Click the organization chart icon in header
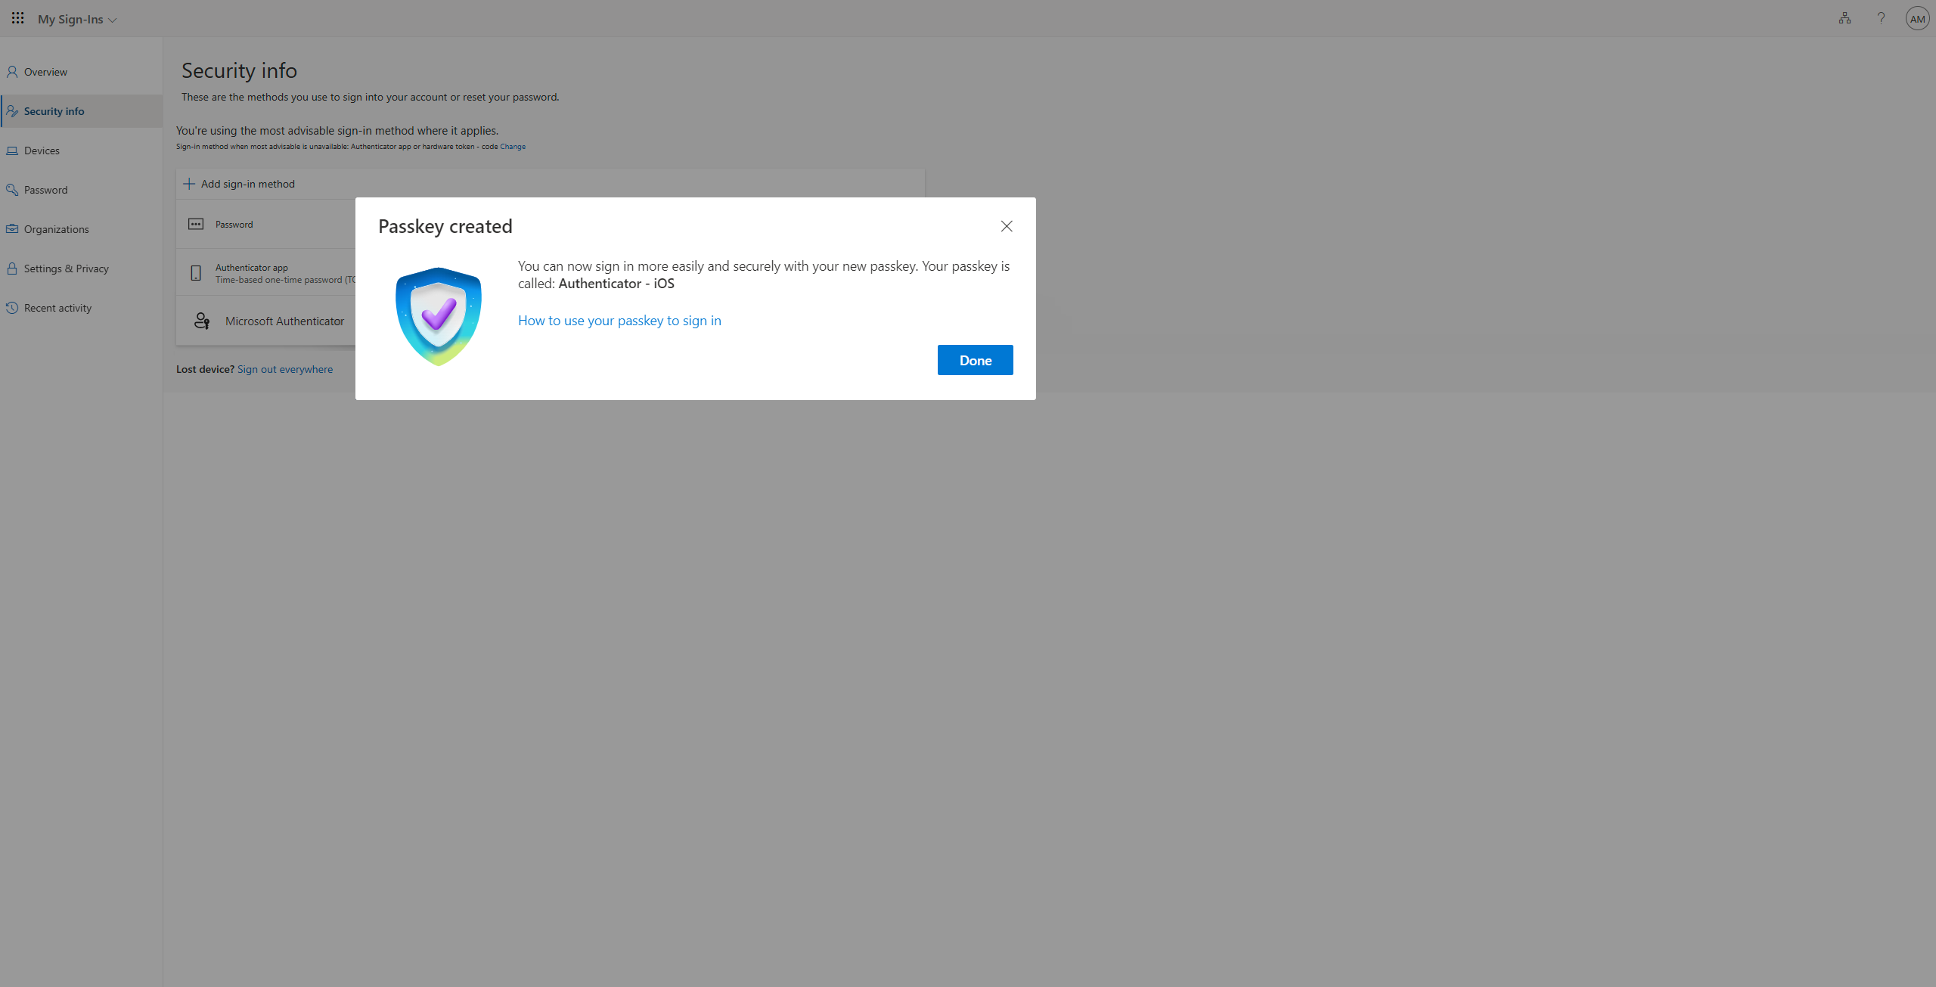This screenshot has width=1936, height=987. click(x=1844, y=18)
